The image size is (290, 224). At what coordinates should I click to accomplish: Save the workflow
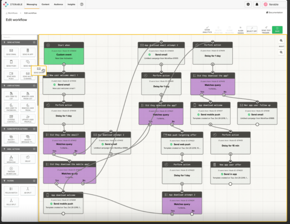pos(277,30)
